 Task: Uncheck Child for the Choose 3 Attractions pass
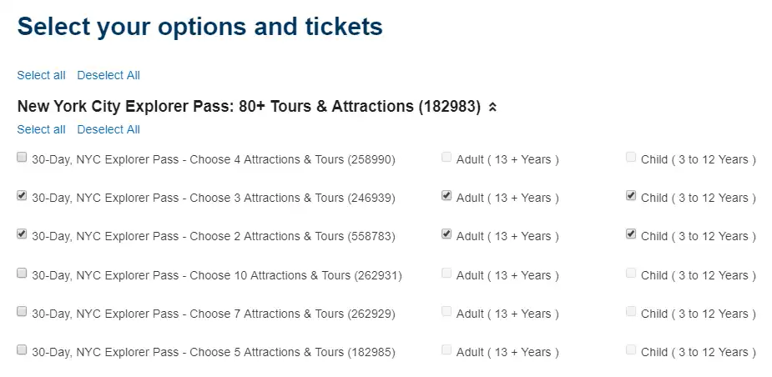coord(631,196)
